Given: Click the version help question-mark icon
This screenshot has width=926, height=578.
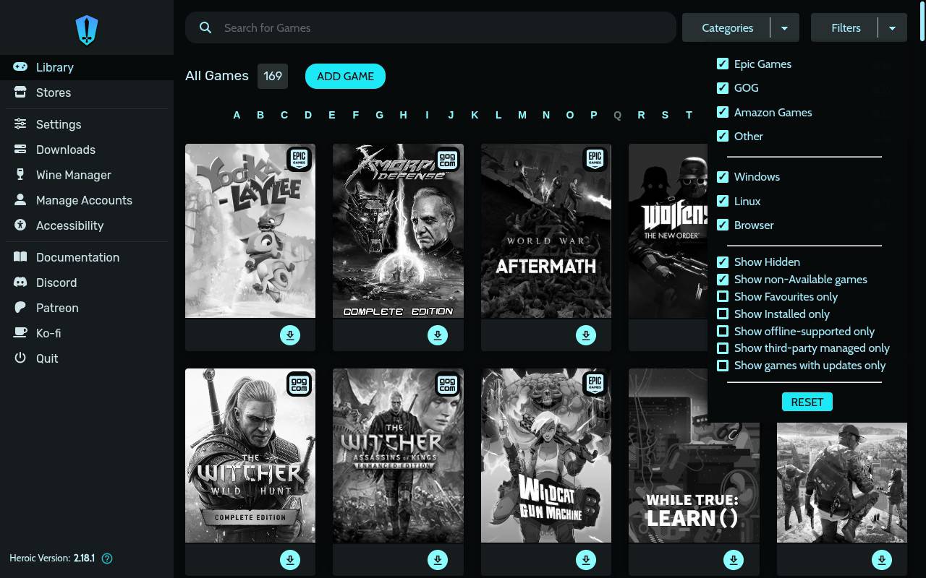Looking at the screenshot, I should (x=107, y=558).
